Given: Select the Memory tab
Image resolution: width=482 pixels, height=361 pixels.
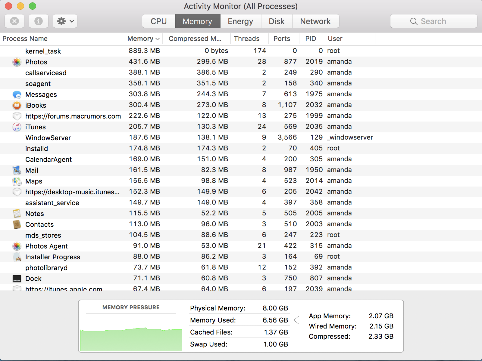Looking at the screenshot, I should click(198, 21).
